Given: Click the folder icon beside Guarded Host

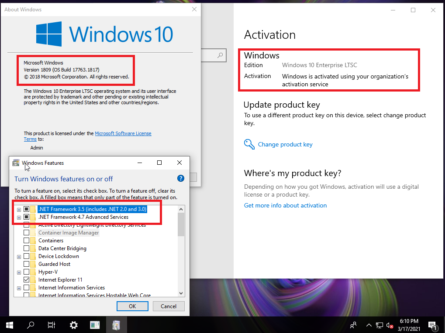Looking at the screenshot, I should [34, 264].
